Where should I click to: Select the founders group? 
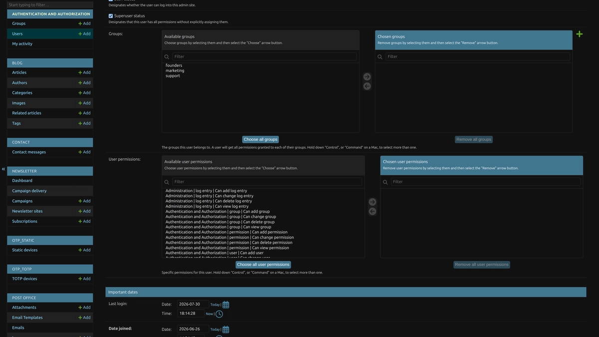pos(174,65)
